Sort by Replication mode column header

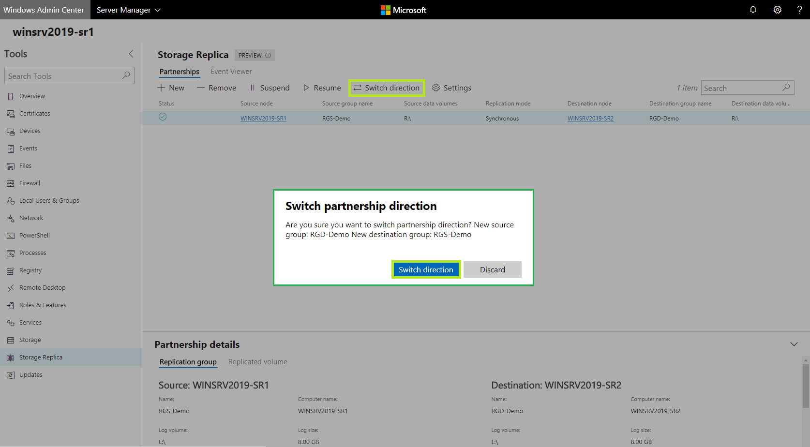[x=508, y=104]
